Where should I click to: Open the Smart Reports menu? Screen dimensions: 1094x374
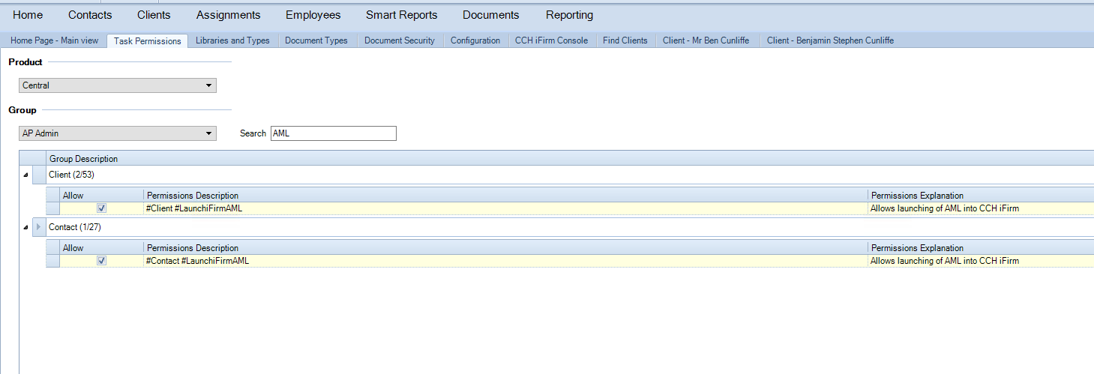click(402, 15)
